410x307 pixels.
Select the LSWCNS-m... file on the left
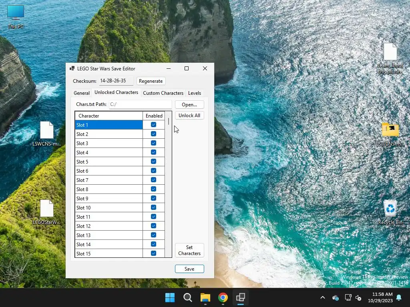pos(46,134)
